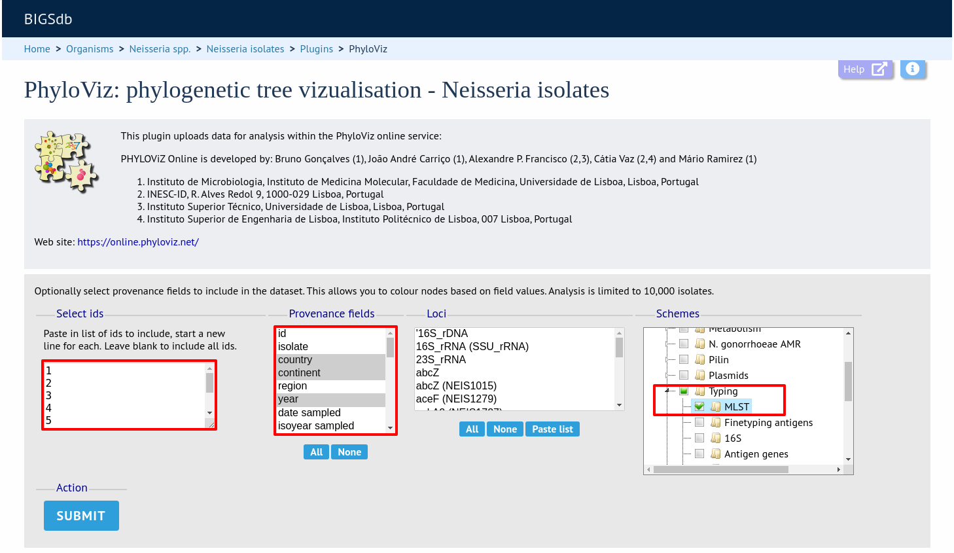Screen dimensions: 954x553
Task: Tick the Plasmids scheme checkbox
Action: (x=684, y=375)
